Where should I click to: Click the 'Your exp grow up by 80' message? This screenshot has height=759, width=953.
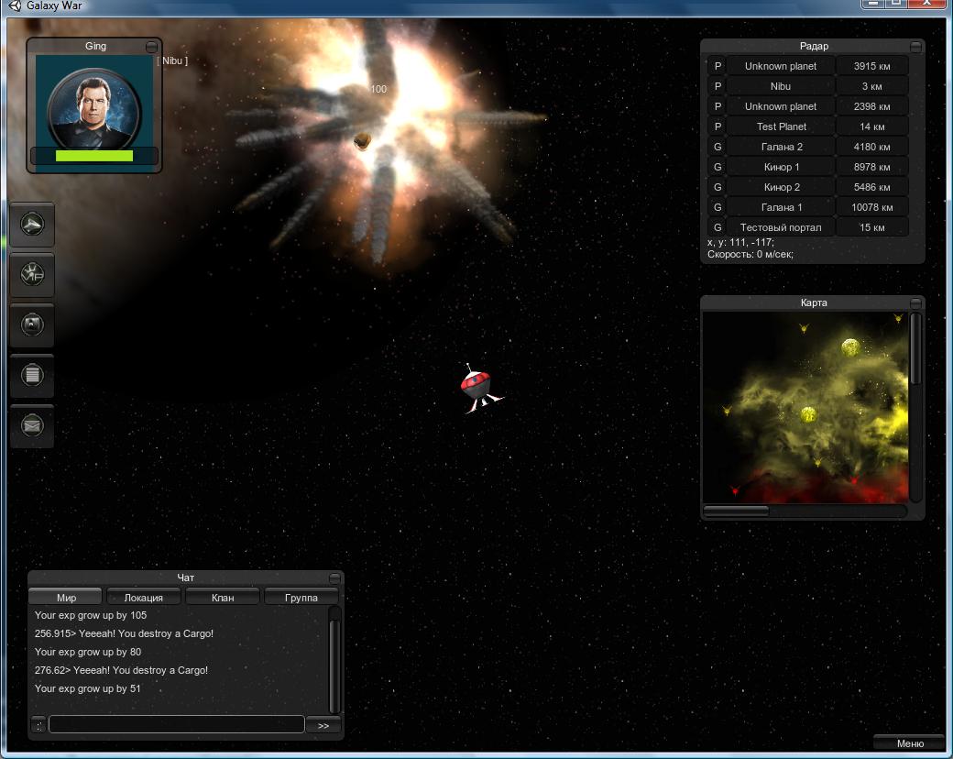pyautogui.click(x=88, y=652)
